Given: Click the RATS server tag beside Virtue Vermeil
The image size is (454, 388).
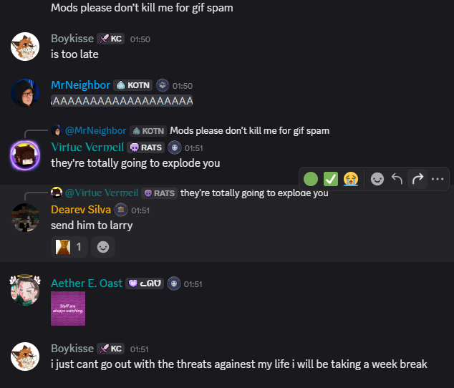Looking at the screenshot, I should 145,147.
